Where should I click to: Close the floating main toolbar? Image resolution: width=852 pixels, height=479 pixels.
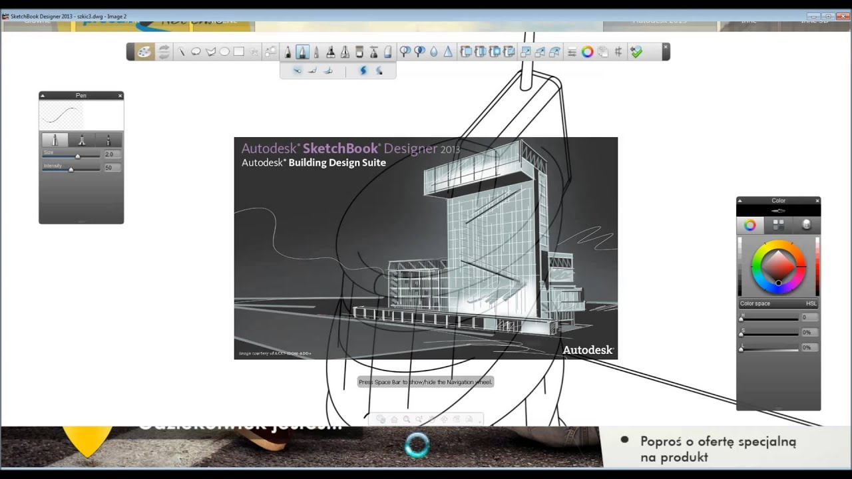tap(665, 47)
